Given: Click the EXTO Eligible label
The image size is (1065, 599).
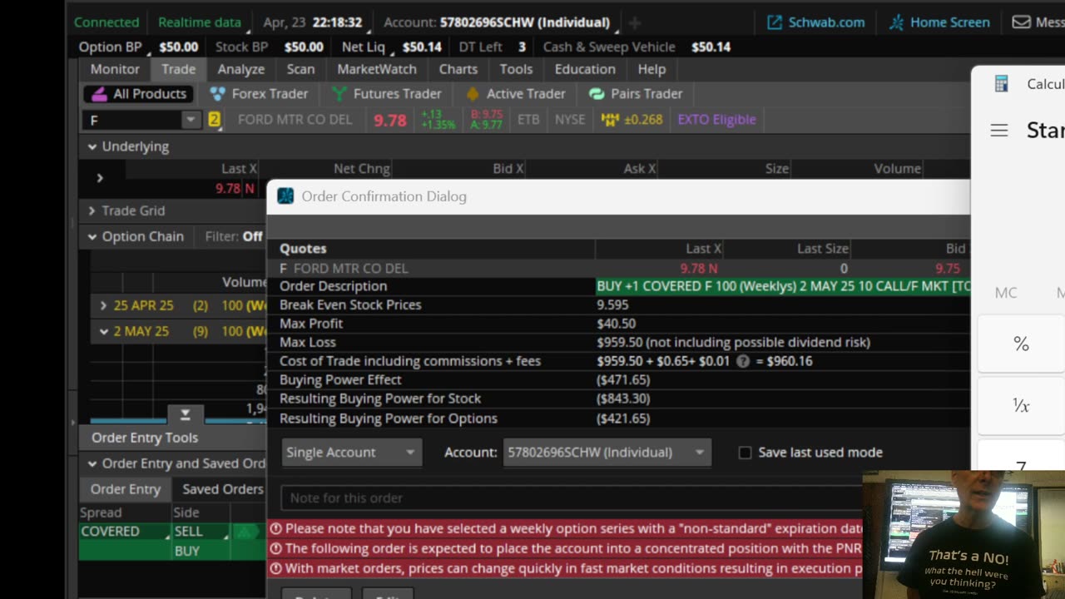Looking at the screenshot, I should click(717, 120).
